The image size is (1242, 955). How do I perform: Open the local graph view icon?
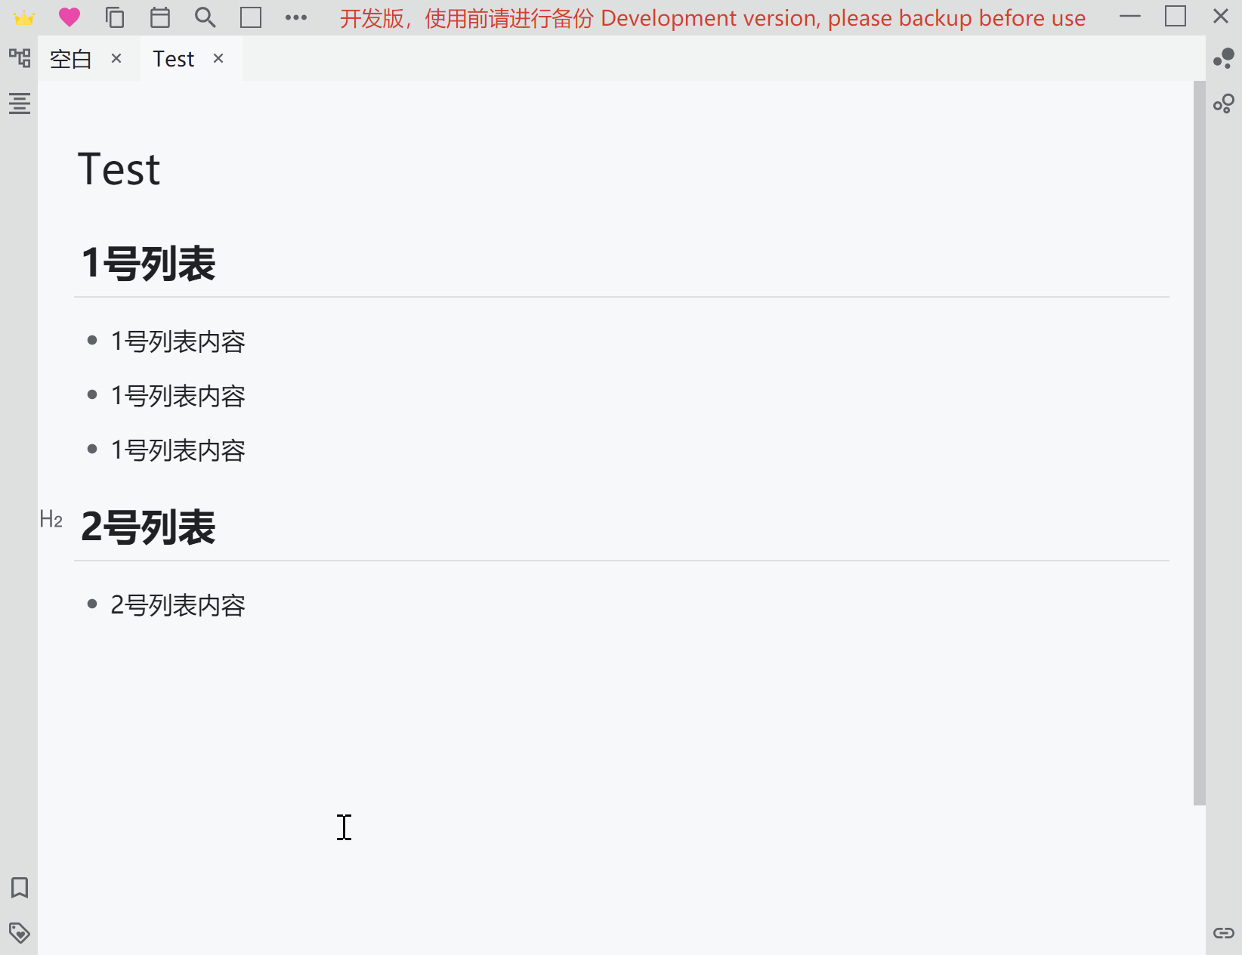tap(1224, 104)
